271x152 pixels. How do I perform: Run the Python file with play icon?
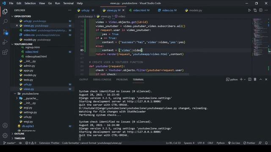[249, 10]
